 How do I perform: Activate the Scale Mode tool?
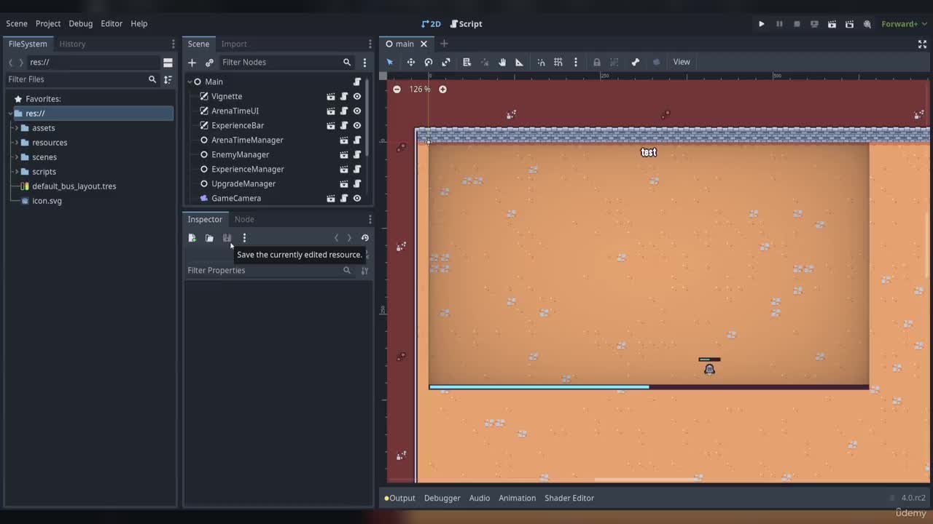[x=446, y=62]
